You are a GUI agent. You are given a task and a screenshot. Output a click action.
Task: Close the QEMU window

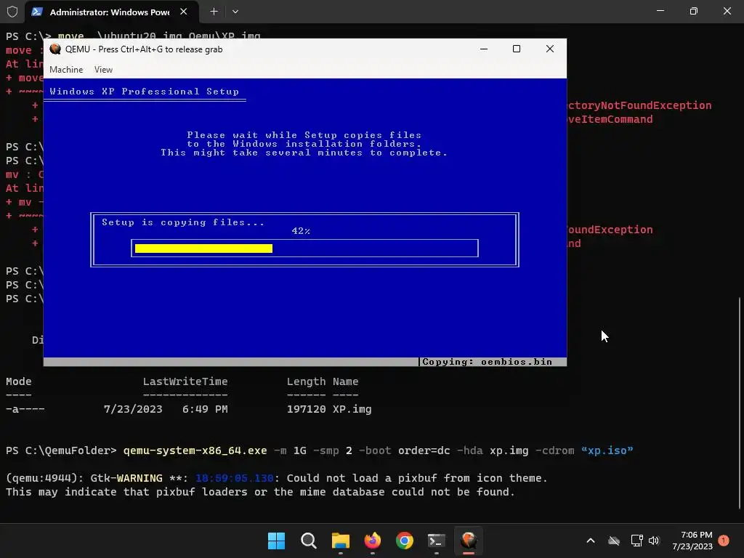click(x=550, y=49)
